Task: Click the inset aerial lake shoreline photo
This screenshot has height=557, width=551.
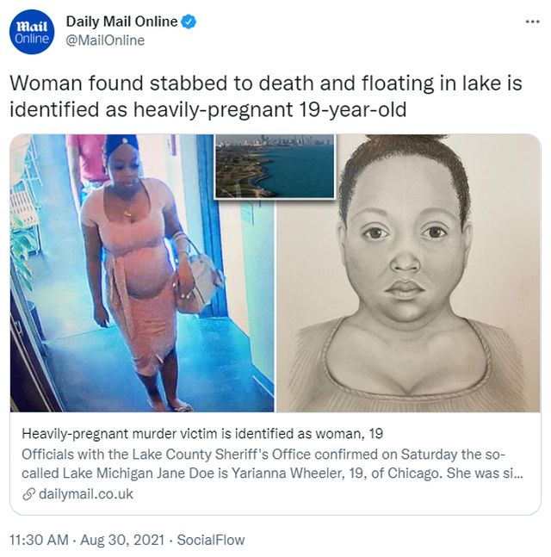Action: coord(275,166)
